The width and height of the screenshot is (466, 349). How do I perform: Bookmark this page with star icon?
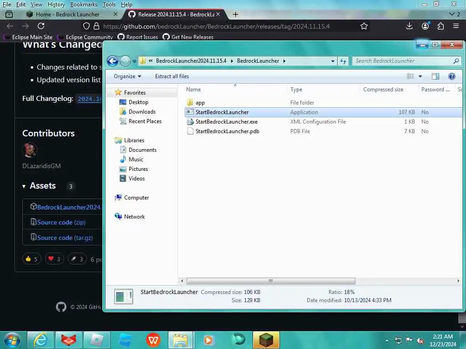[x=364, y=26]
